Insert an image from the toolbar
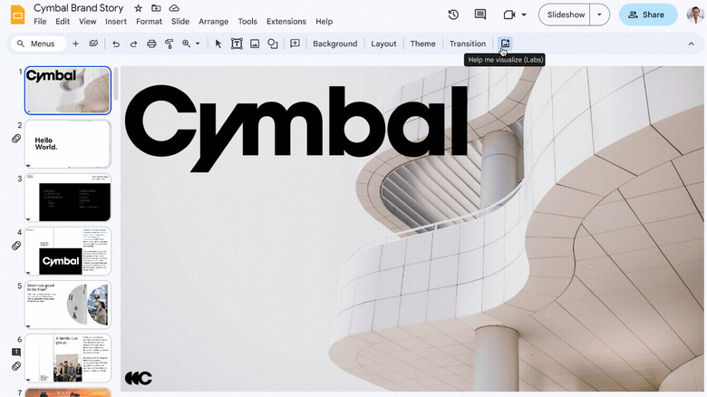The width and height of the screenshot is (707, 397). pyautogui.click(x=255, y=44)
